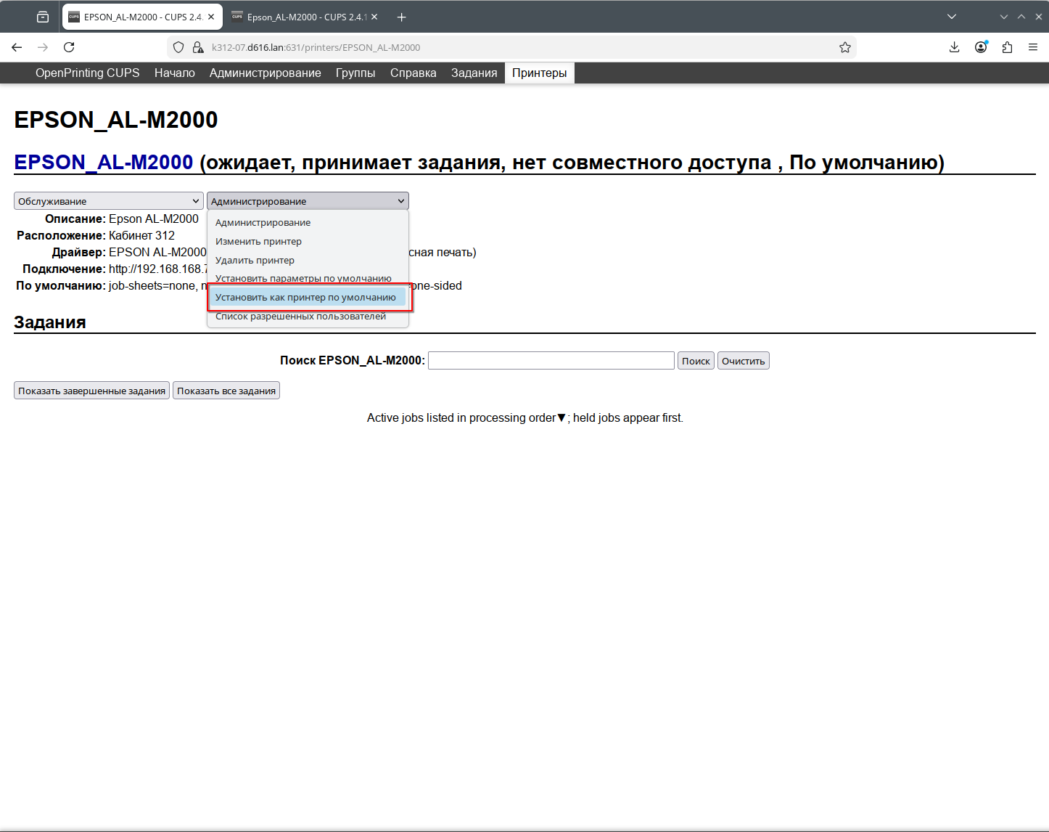This screenshot has height=832, width=1049.
Task: Expand the Обслуживание dropdown
Action: (108, 201)
